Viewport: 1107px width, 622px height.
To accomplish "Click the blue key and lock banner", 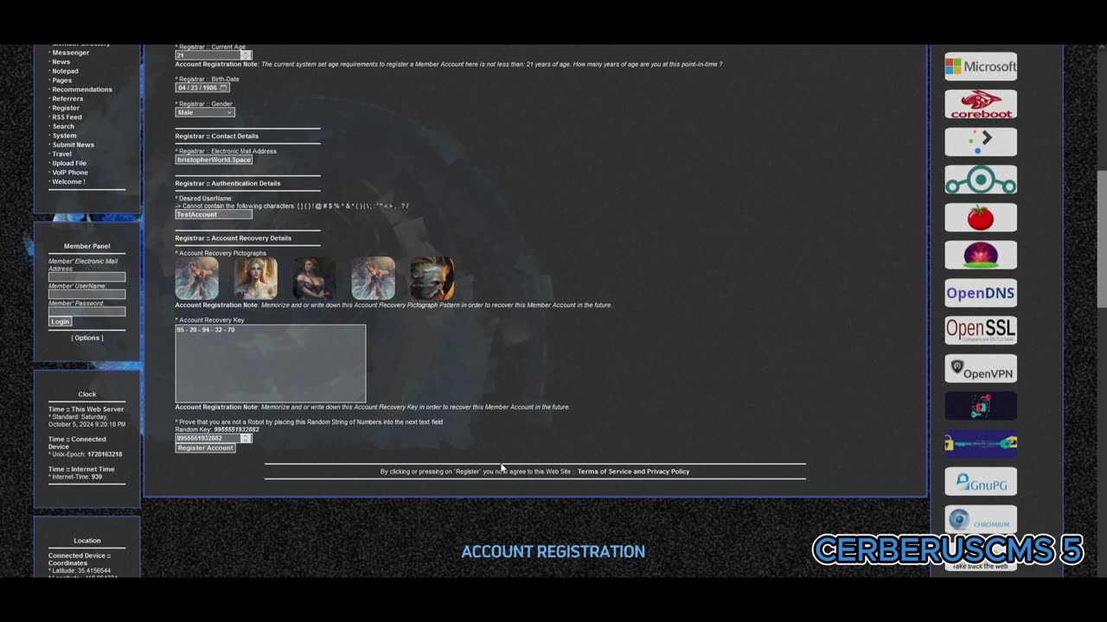I will click(x=981, y=444).
